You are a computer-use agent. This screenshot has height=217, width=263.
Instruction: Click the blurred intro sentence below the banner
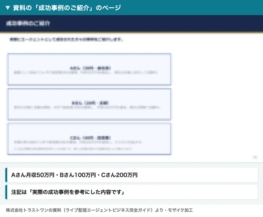66,40
